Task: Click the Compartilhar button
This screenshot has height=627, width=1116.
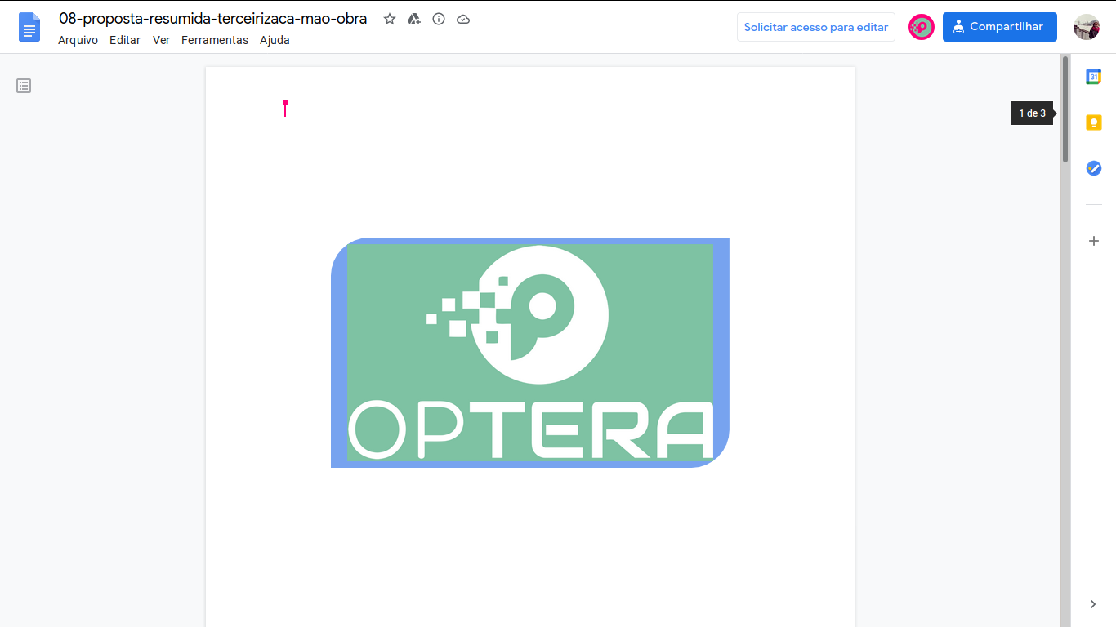Action: tap(1000, 27)
